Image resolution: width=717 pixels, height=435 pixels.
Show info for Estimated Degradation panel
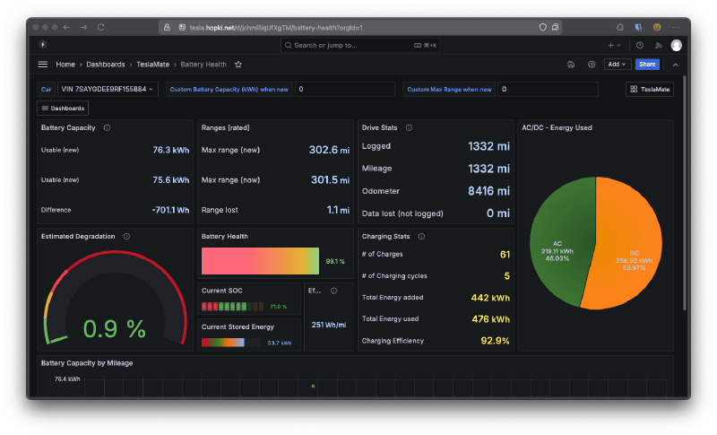(x=126, y=236)
